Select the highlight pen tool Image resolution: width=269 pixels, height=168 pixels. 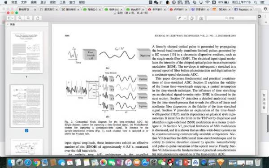tap(180, 18)
